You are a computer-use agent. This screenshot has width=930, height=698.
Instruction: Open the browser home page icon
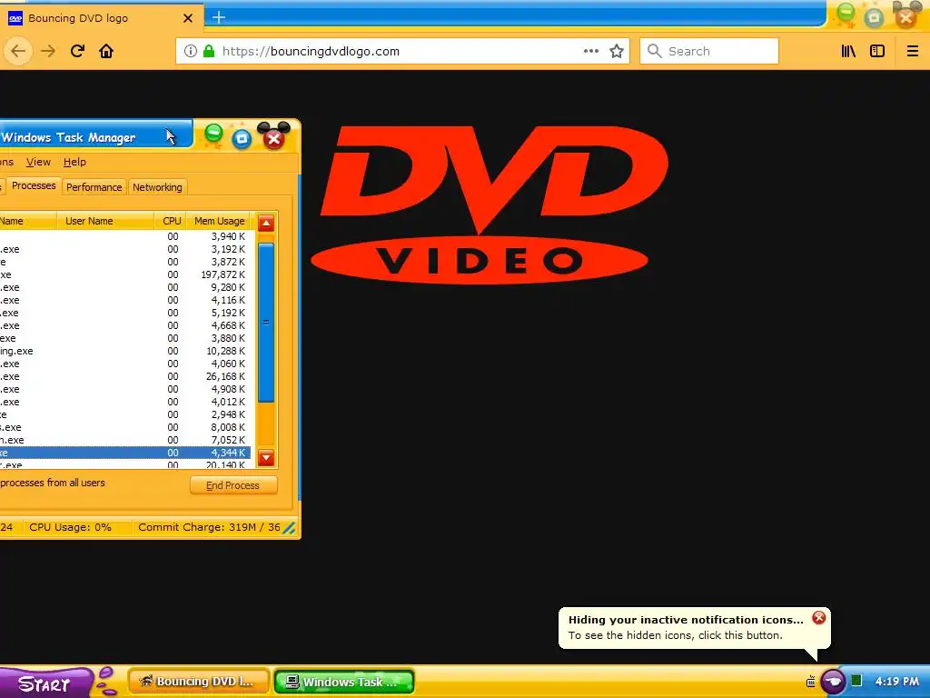[106, 51]
